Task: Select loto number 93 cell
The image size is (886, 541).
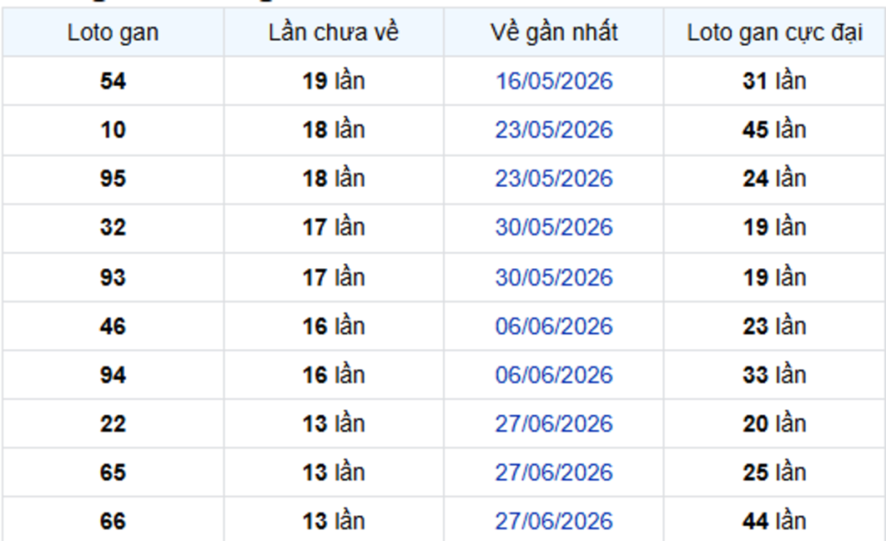Action: pos(113,277)
